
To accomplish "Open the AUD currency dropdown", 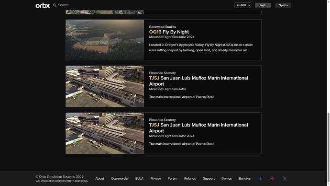I will click(242, 5).
